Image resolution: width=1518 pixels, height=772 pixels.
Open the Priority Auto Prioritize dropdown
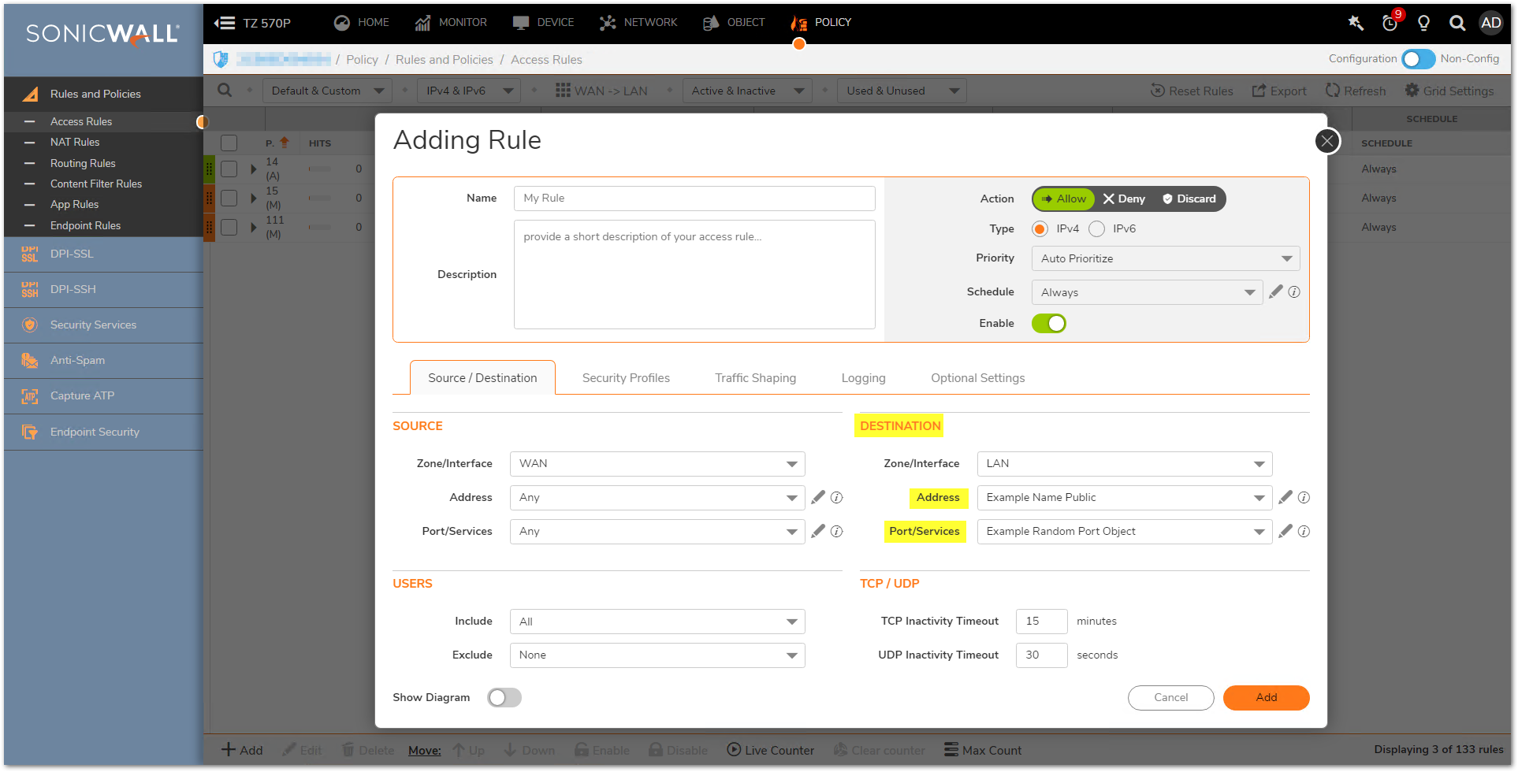click(x=1165, y=258)
